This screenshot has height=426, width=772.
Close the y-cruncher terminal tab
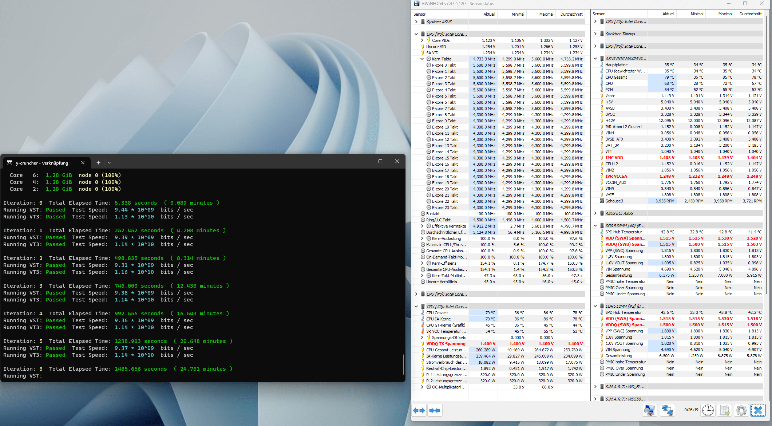[83, 163]
